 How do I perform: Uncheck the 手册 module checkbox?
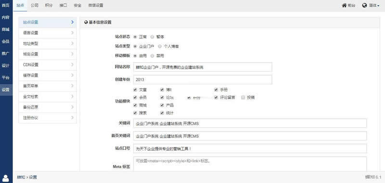pos(216,90)
